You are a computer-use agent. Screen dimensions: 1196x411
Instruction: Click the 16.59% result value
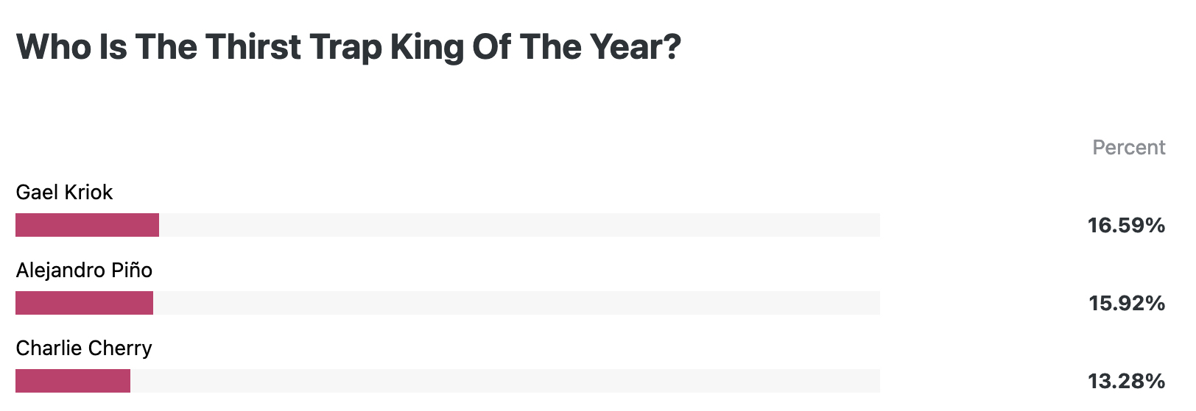(x=1126, y=226)
